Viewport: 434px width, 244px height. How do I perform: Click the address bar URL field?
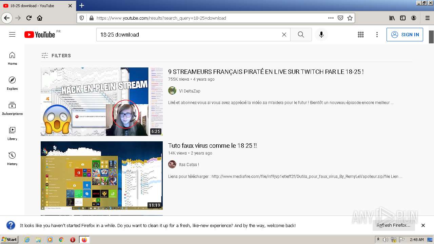coord(210,18)
